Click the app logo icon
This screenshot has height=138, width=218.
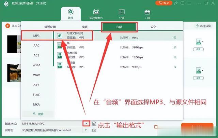pos(6,4)
